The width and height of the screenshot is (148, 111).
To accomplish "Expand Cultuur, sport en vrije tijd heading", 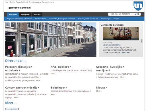I will 22,88.
